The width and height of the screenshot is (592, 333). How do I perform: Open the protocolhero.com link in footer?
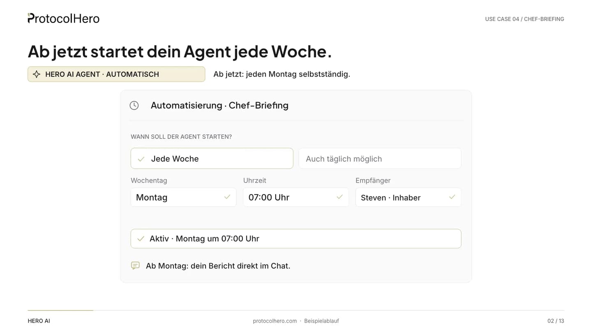pyautogui.click(x=275, y=321)
